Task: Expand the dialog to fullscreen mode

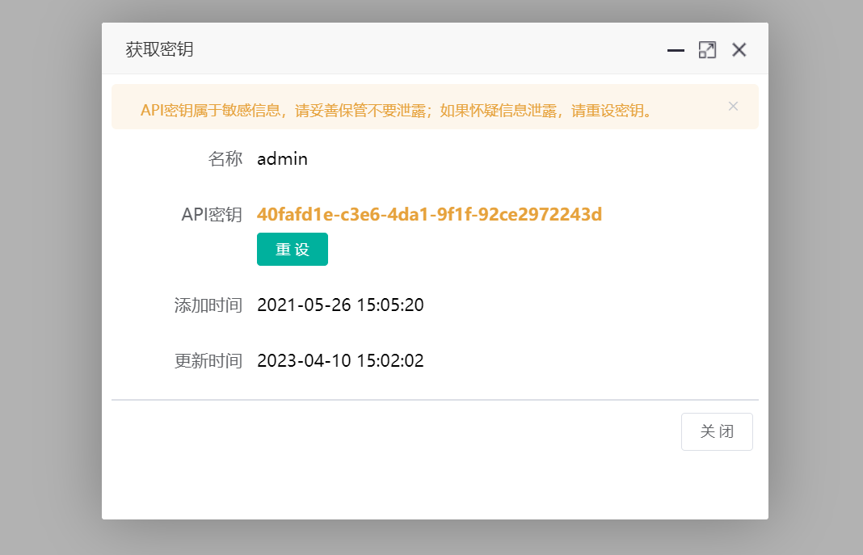Action: (x=707, y=49)
